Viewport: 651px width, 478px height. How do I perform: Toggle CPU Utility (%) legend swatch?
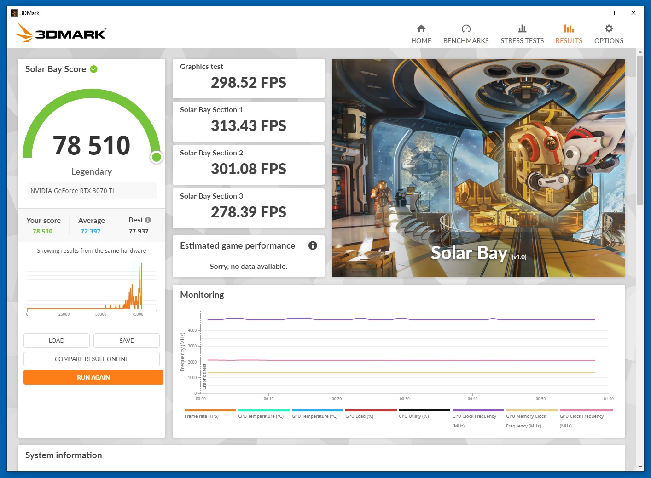424,410
